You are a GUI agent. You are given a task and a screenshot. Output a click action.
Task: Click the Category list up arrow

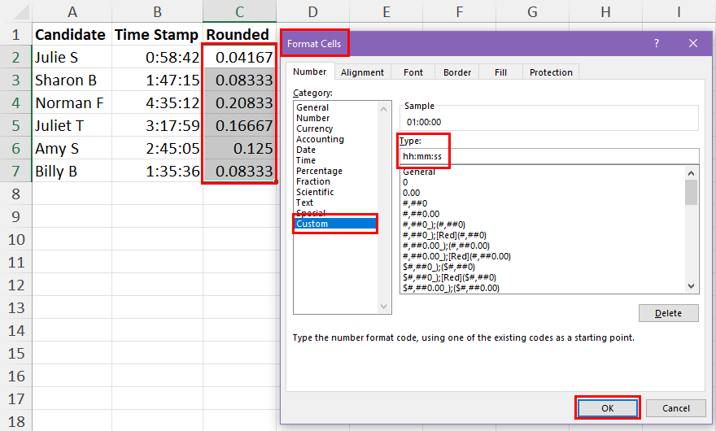(383, 109)
